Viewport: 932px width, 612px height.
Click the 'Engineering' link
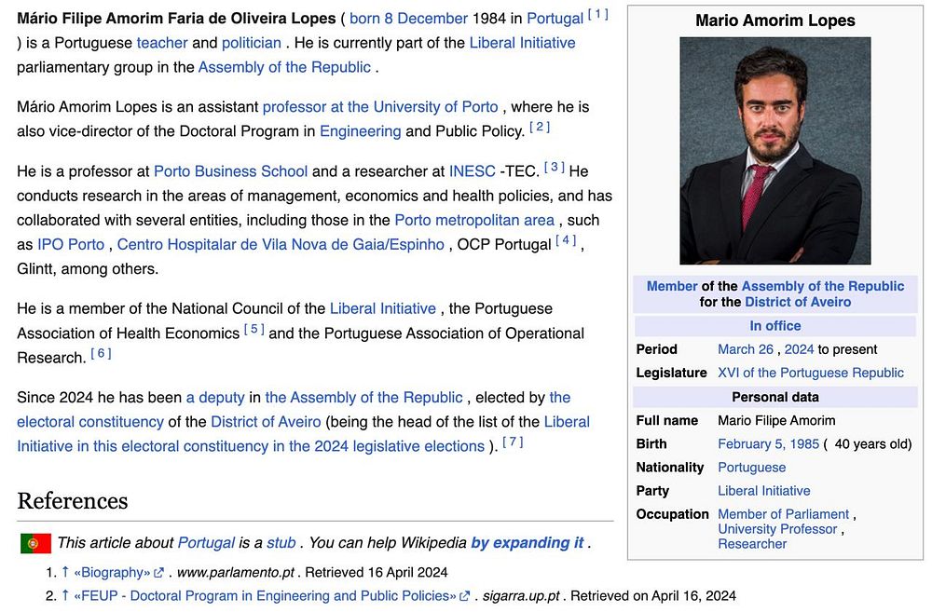[x=360, y=131]
